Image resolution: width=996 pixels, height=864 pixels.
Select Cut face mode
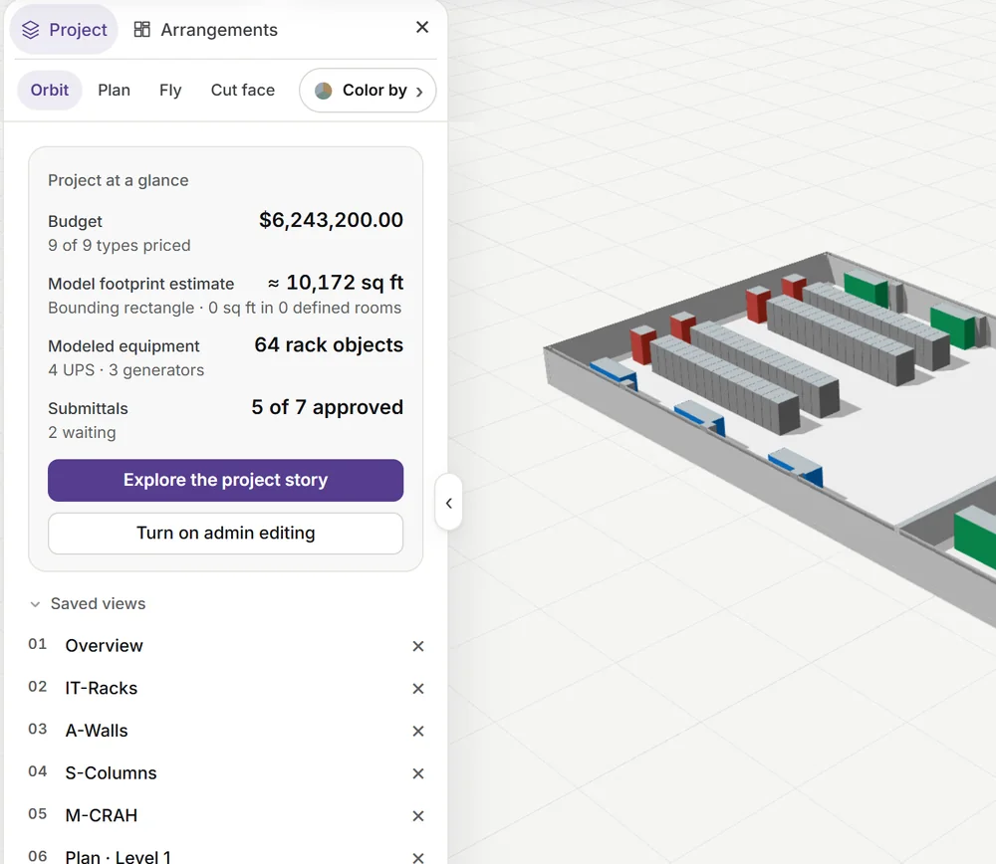(x=243, y=91)
